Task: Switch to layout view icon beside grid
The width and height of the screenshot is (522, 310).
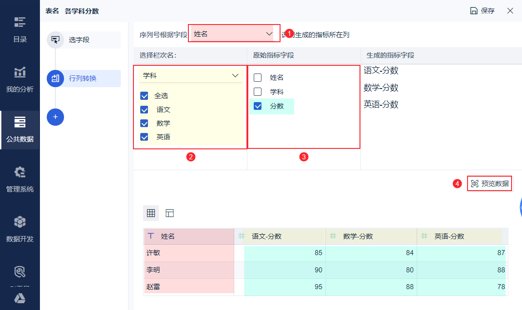Action: point(170,213)
